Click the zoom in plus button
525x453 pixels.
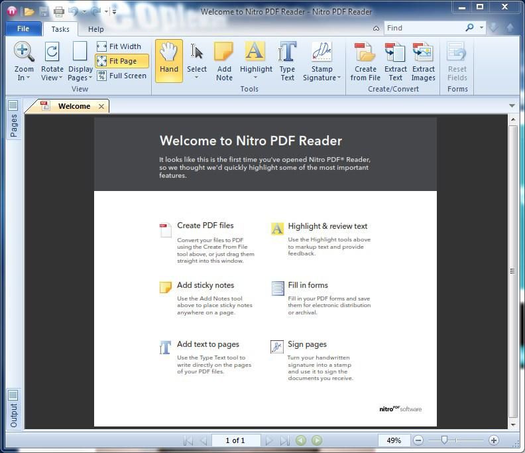click(494, 440)
